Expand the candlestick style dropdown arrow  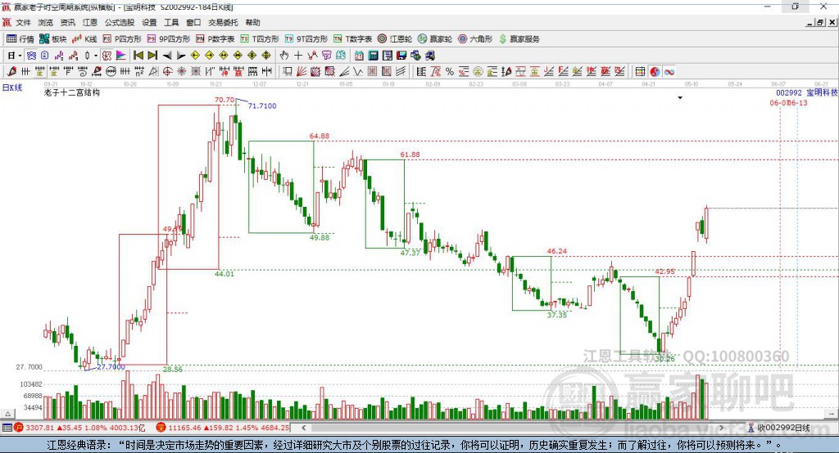click(96, 56)
